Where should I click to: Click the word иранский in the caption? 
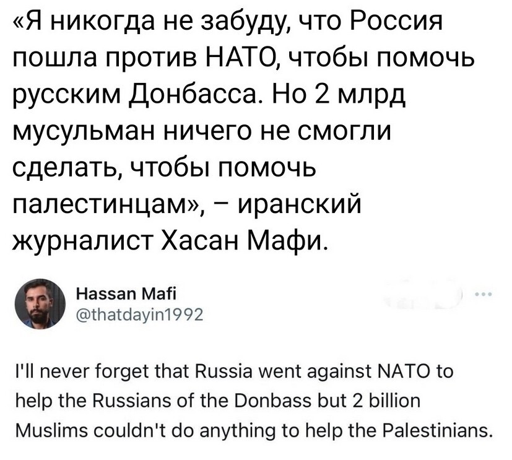coord(300,204)
